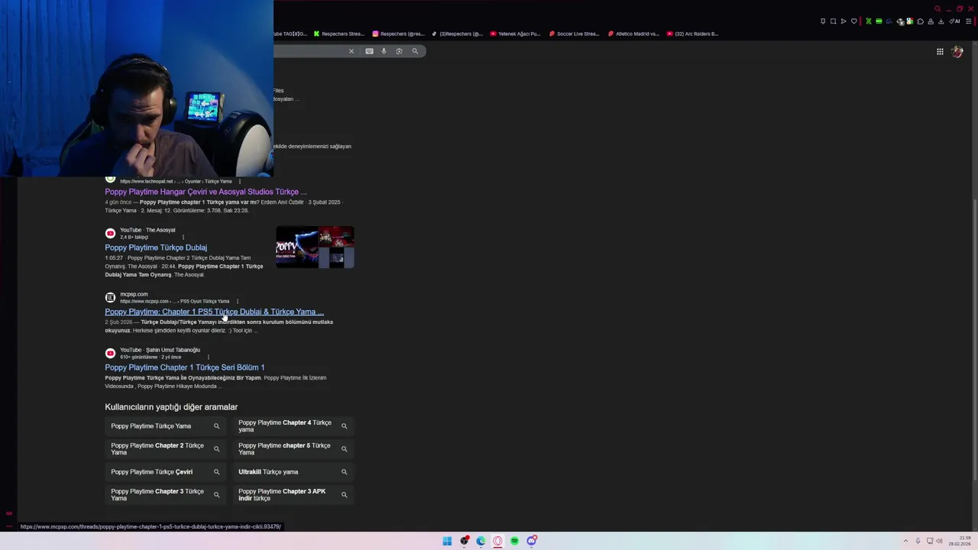Search by image with the lens icon
Image resolution: width=978 pixels, height=550 pixels.
399,51
